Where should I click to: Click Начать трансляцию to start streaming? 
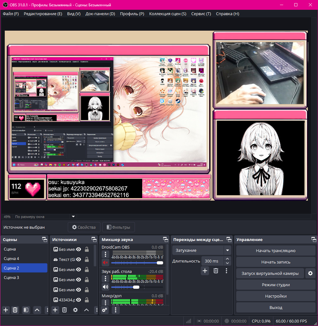(276, 251)
